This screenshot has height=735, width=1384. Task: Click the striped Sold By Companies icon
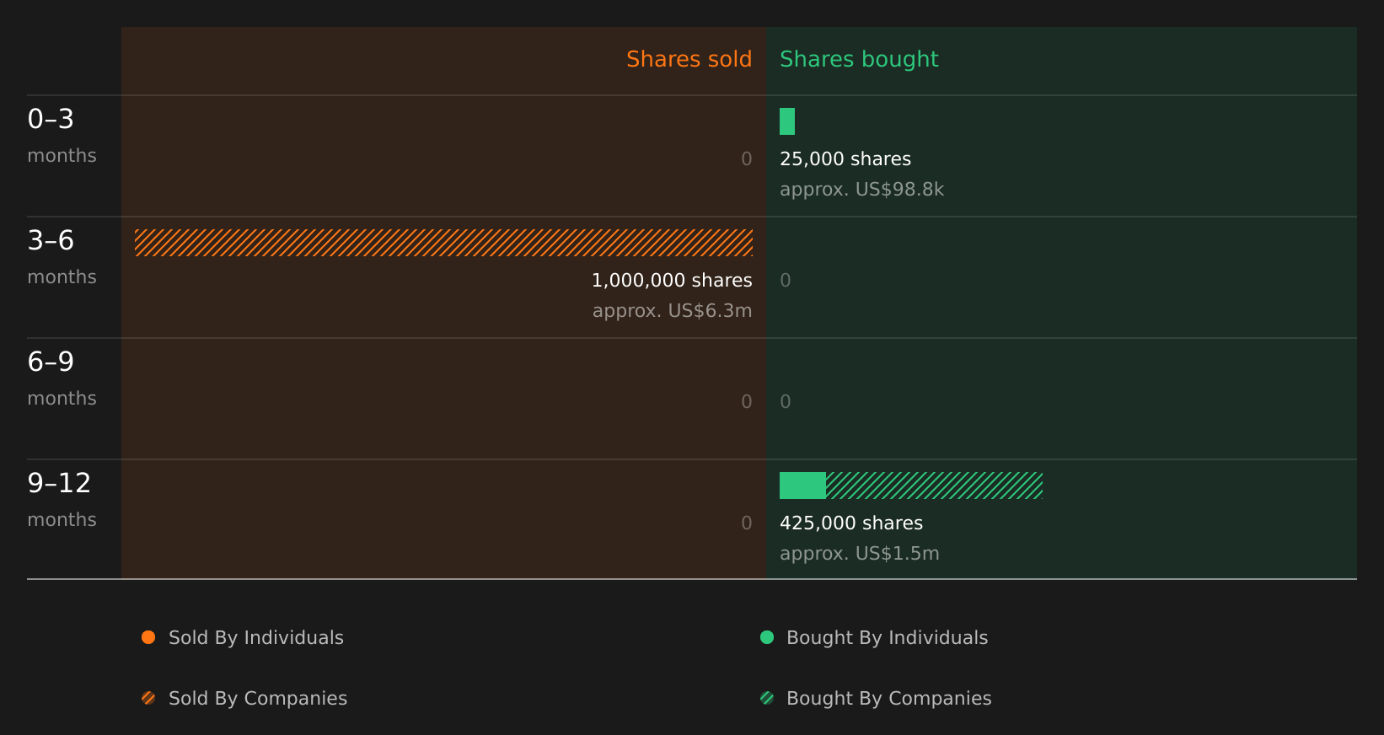(148, 698)
